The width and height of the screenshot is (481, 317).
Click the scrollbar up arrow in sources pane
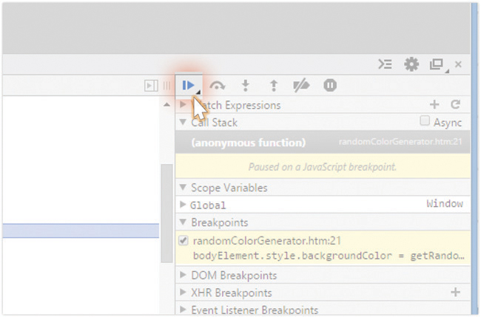click(167, 105)
